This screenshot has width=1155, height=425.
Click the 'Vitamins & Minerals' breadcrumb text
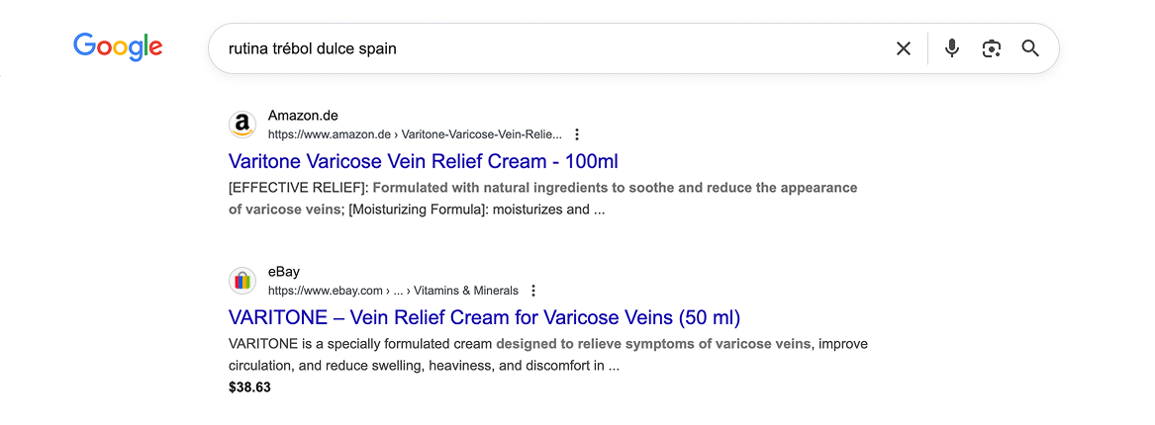click(x=465, y=291)
